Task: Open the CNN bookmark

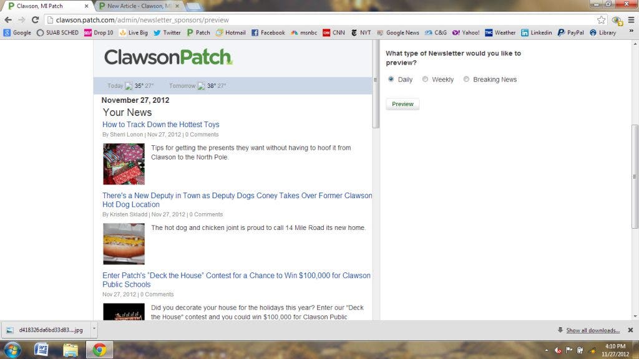Action: pyautogui.click(x=334, y=32)
